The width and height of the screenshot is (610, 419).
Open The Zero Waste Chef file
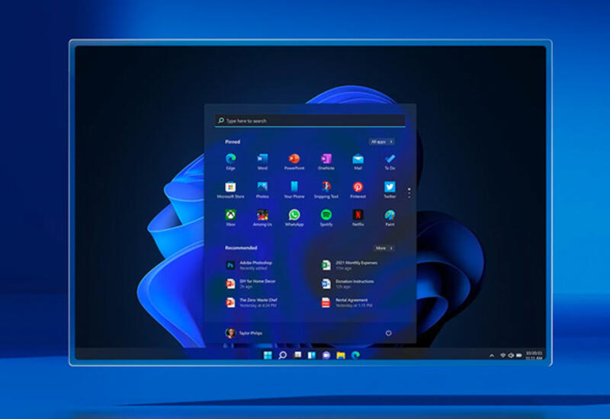252,302
